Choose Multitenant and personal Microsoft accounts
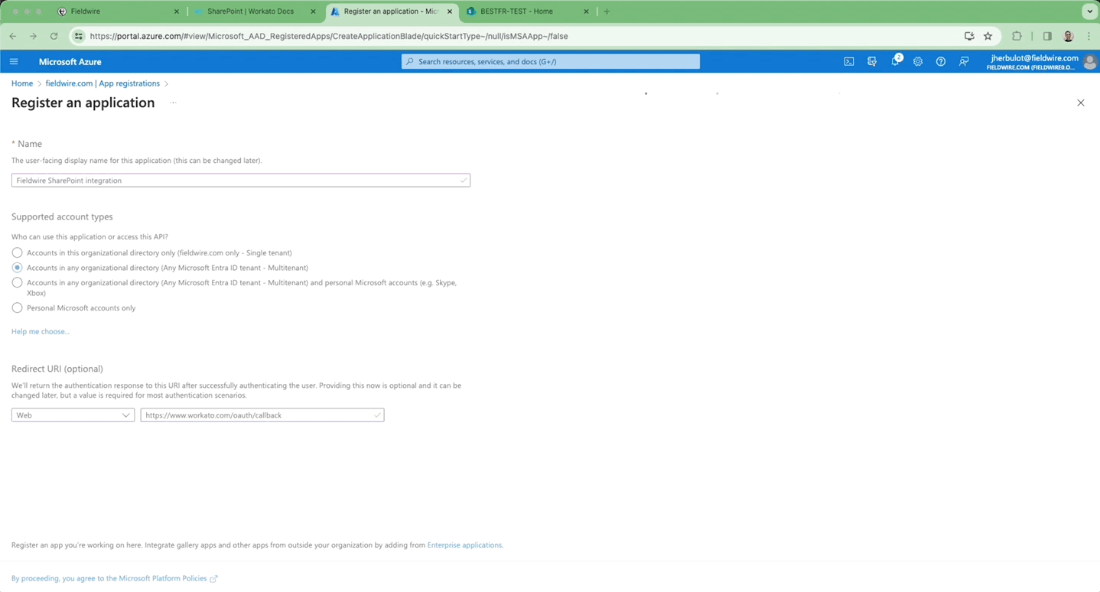The width and height of the screenshot is (1100, 592). click(17, 282)
